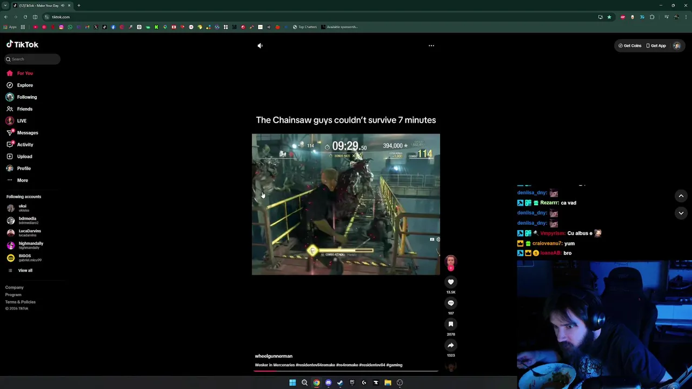The width and height of the screenshot is (692, 389).
Task: Open the Company footer link
Action: (x=15, y=287)
